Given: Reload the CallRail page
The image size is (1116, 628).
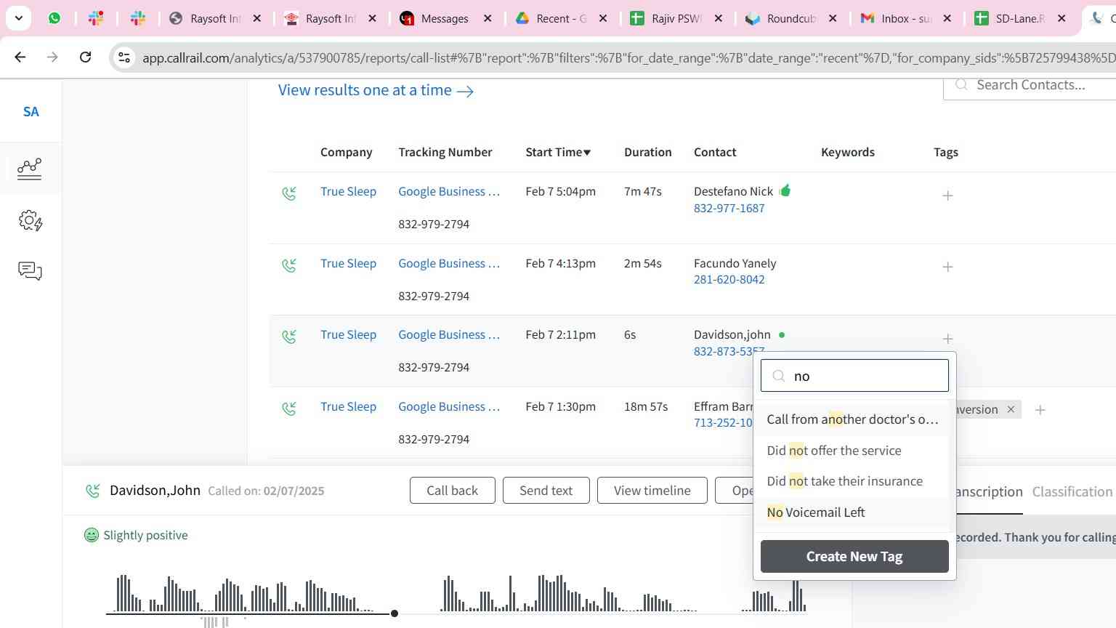Looking at the screenshot, I should point(85,57).
